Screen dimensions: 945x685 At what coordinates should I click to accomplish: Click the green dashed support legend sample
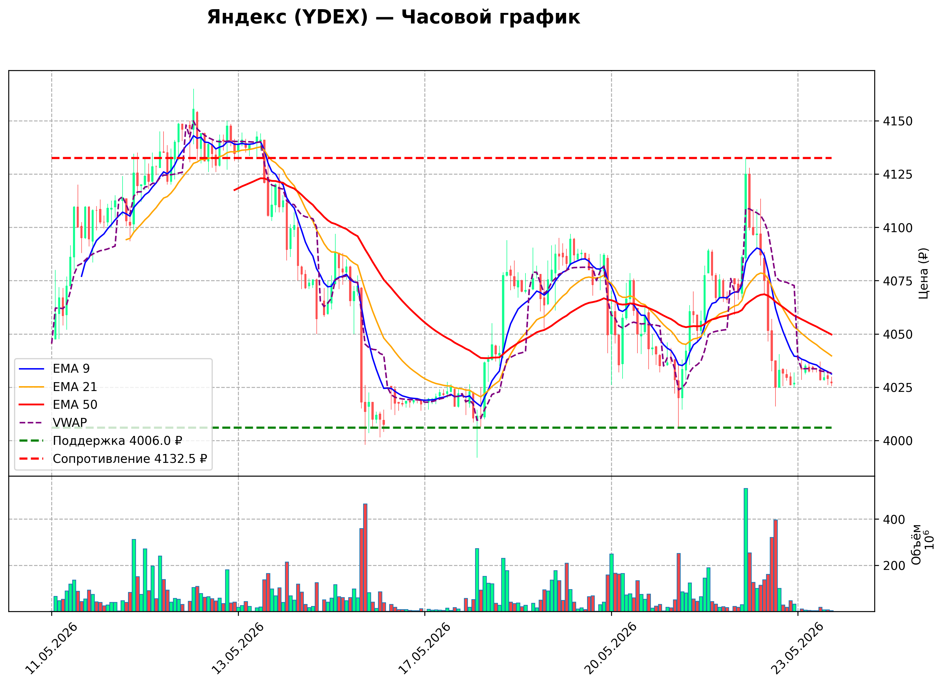click(x=32, y=441)
